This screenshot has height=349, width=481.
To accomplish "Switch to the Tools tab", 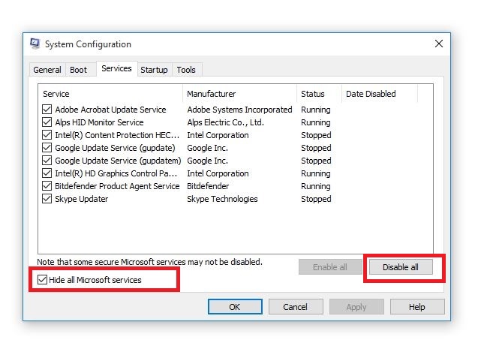I will 186,70.
